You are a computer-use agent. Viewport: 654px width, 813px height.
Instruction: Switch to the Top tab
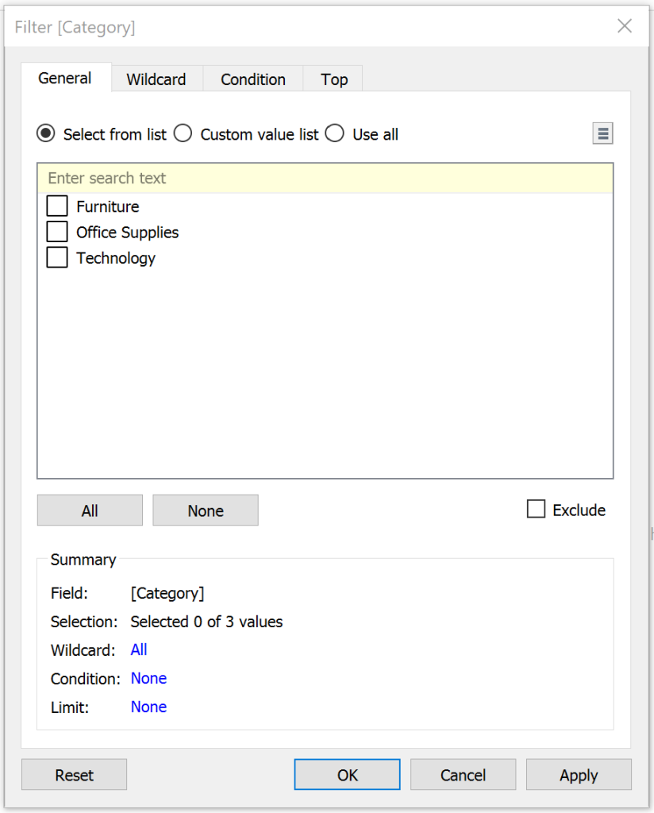point(333,79)
